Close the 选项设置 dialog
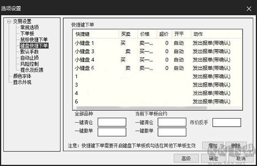 249,9
